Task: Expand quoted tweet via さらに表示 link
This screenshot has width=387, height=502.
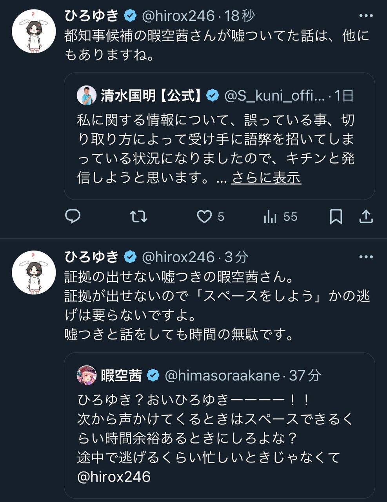Action: click(266, 178)
